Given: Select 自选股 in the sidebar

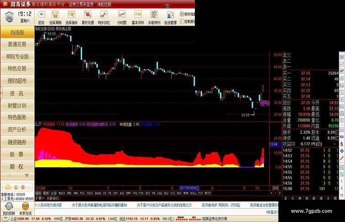Looking at the screenshot, I should tap(17, 32).
